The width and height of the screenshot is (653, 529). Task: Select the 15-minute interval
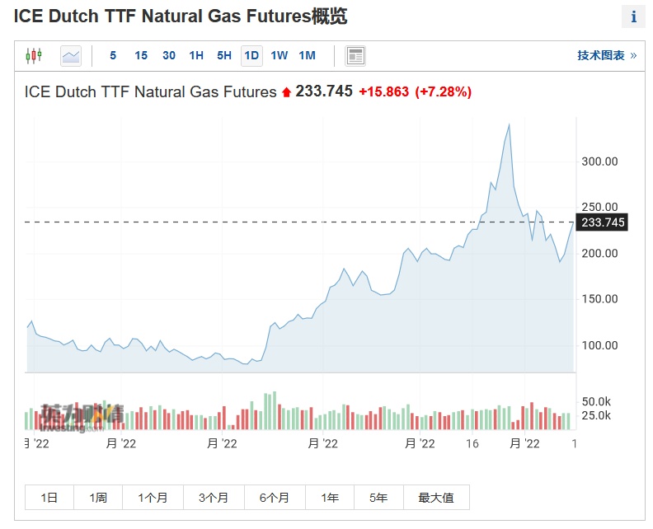coord(141,56)
